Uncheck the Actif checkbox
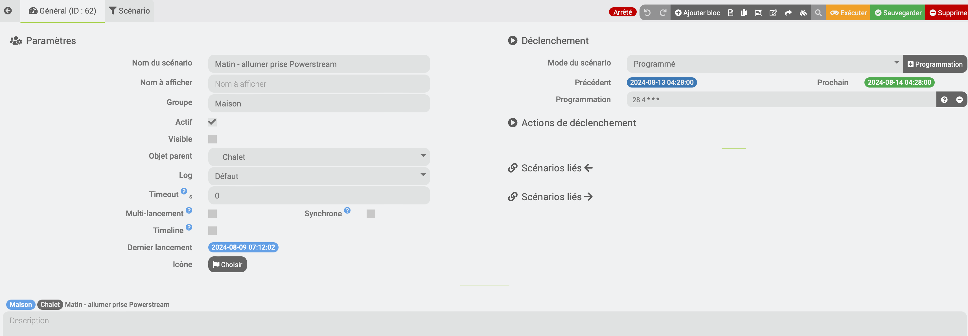The image size is (968, 336). click(x=212, y=122)
